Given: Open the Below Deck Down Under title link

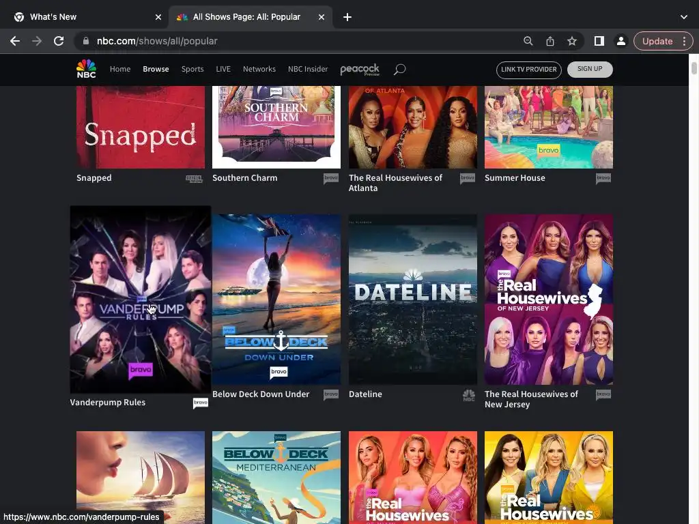Looking at the screenshot, I should point(261,394).
